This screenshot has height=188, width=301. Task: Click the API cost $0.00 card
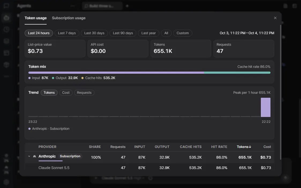[118, 48]
